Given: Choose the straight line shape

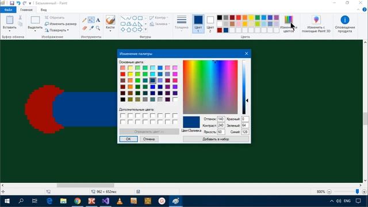Looking at the screenshot, I should [123, 18].
